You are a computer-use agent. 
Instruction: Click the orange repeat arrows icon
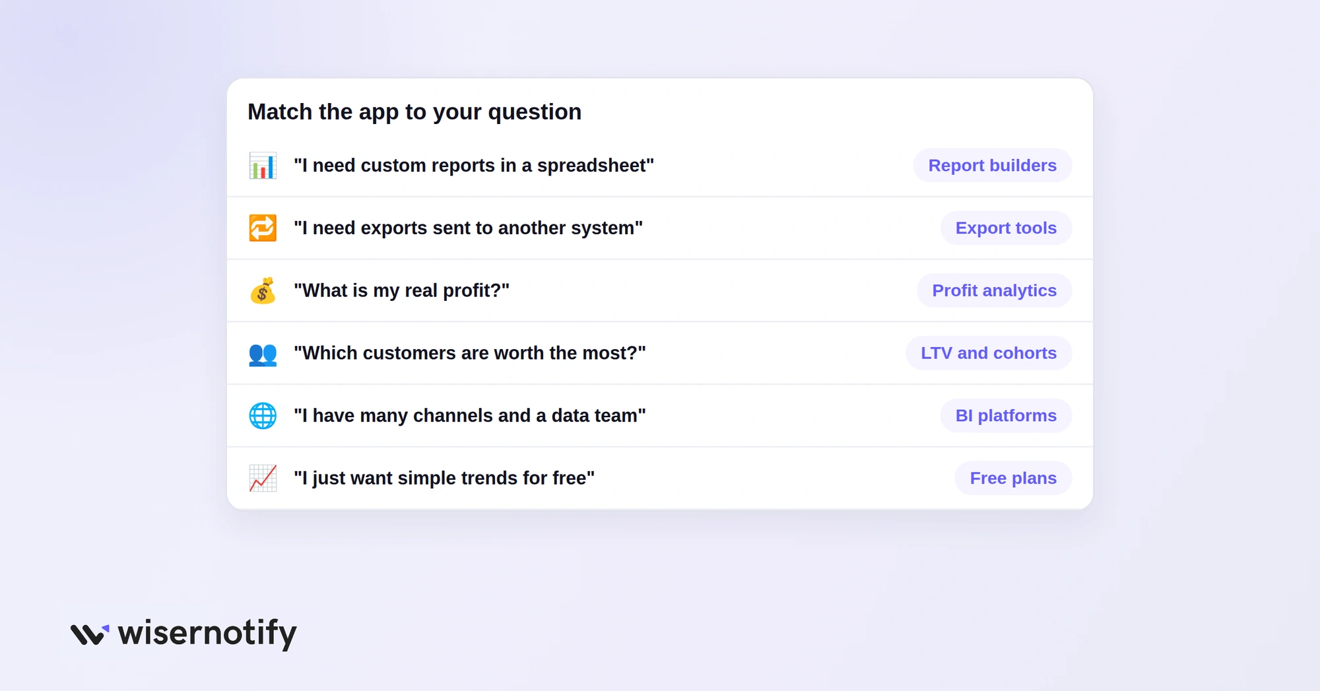click(263, 228)
